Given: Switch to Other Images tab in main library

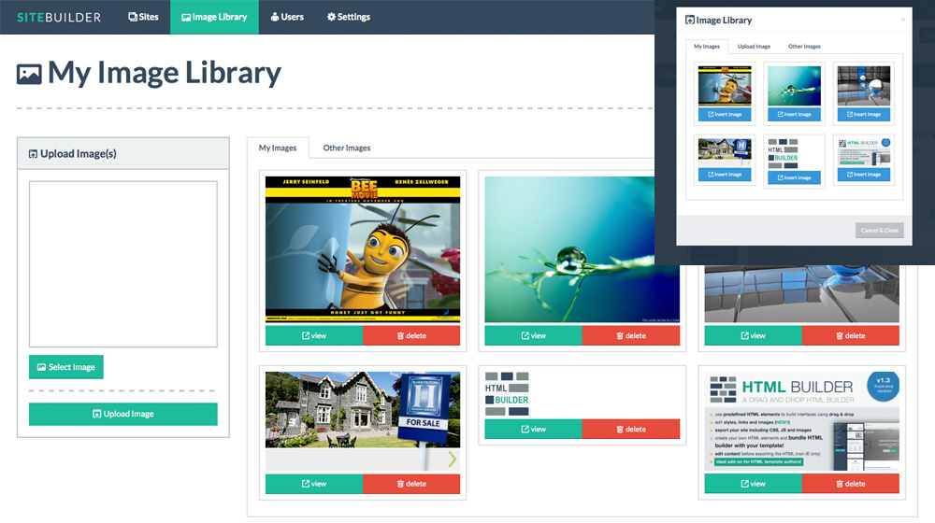Looking at the screenshot, I should [347, 148].
